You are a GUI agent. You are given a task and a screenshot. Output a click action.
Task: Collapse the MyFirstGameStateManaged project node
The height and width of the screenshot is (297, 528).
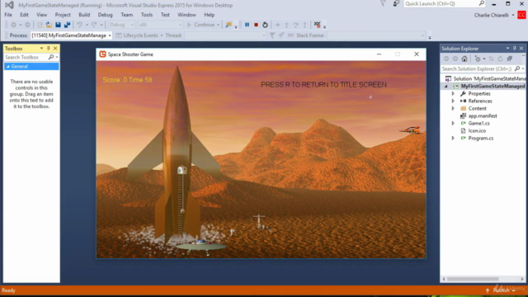pyautogui.click(x=446, y=86)
